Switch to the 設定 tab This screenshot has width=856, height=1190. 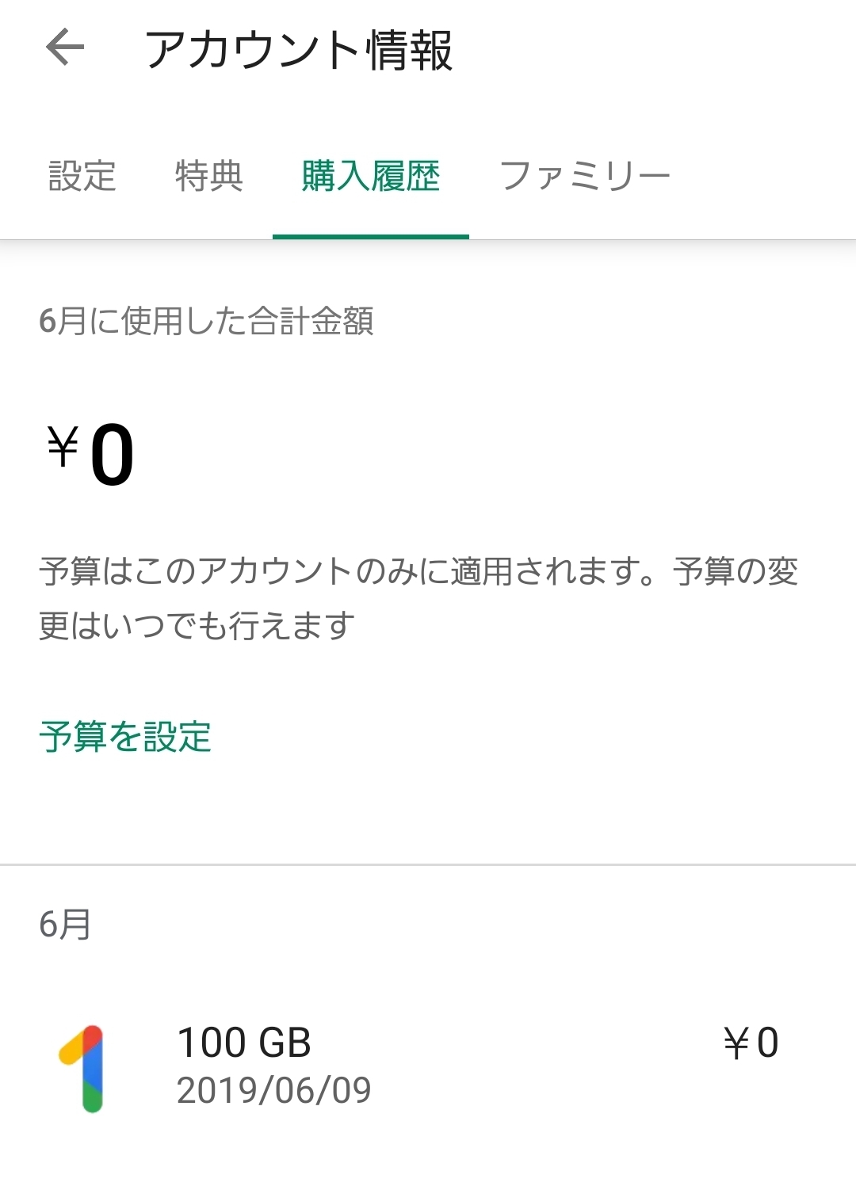[82, 176]
